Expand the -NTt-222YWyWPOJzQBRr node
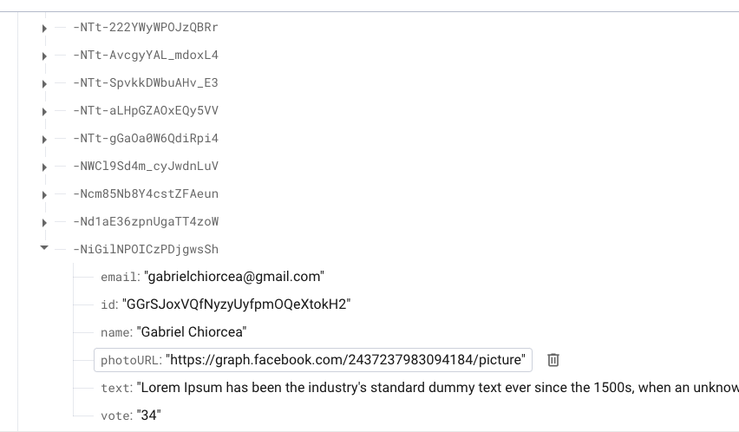The height and width of the screenshot is (432, 739). [x=44, y=28]
